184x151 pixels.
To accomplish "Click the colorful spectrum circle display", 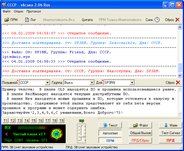I will [57, 134].
